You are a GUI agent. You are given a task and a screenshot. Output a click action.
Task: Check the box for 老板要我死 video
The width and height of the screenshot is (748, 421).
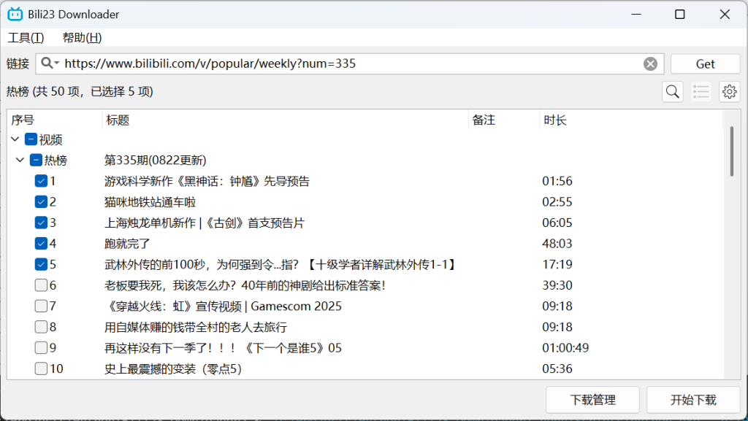tap(41, 285)
